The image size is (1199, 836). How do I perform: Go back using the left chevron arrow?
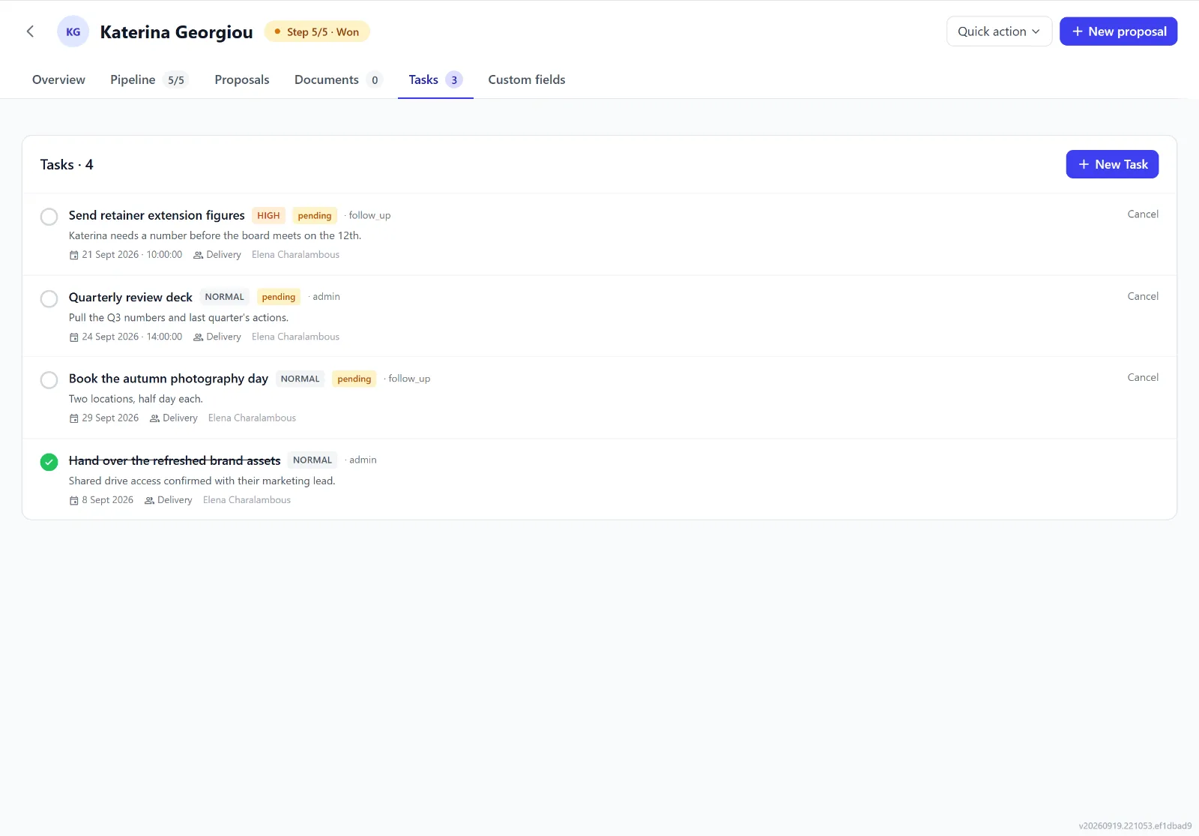point(30,31)
